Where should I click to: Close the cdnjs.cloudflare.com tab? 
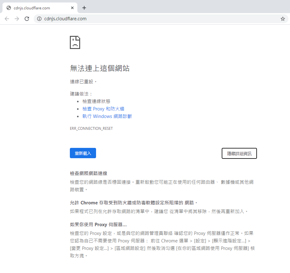tap(72, 8)
